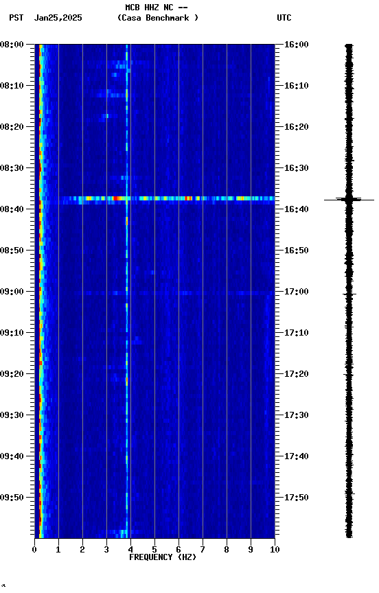Click the date 'Jan25,2025'
The width and height of the screenshot is (379, 593).
58,18
